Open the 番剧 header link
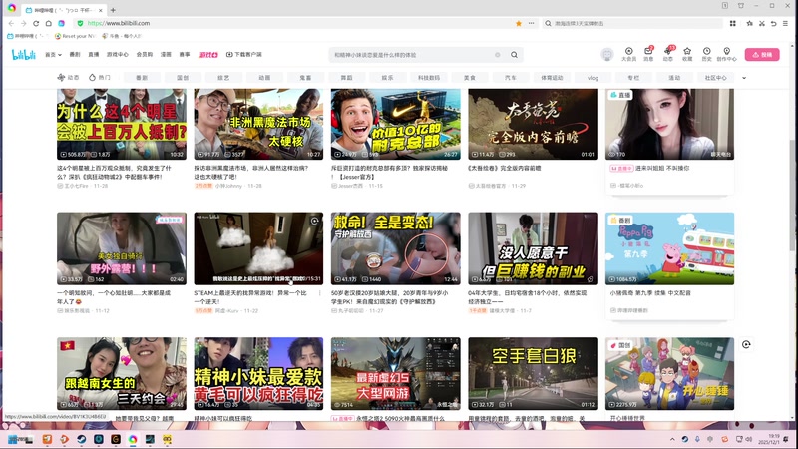Image resolution: width=798 pixels, height=449 pixels. point(75,55)
